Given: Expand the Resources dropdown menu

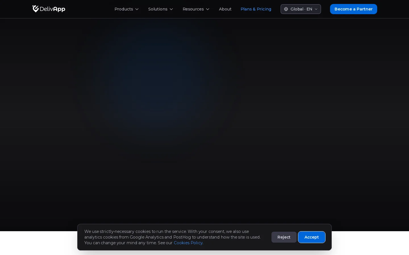Looking at the screenshot, I should tap(196, 9).
